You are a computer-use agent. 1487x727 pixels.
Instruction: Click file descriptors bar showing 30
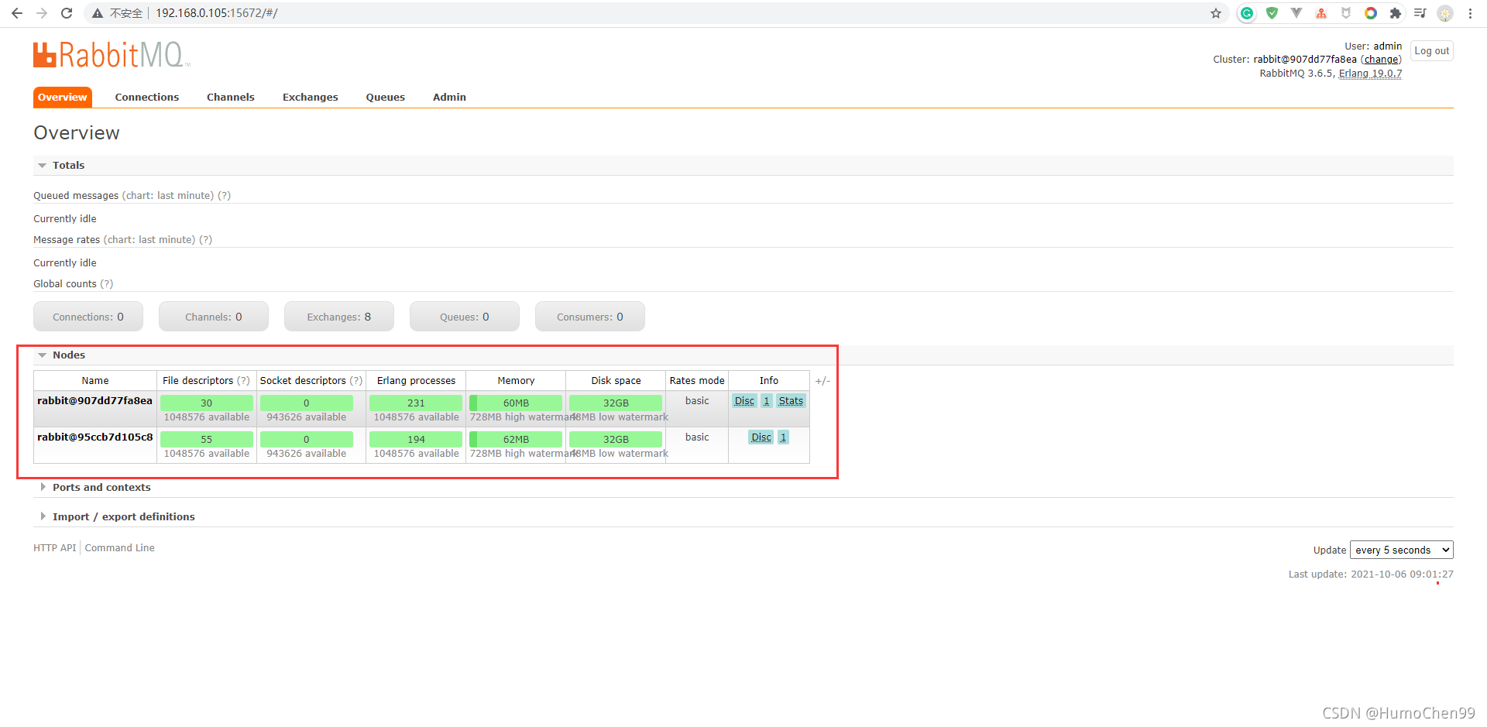tap(207, 403)
